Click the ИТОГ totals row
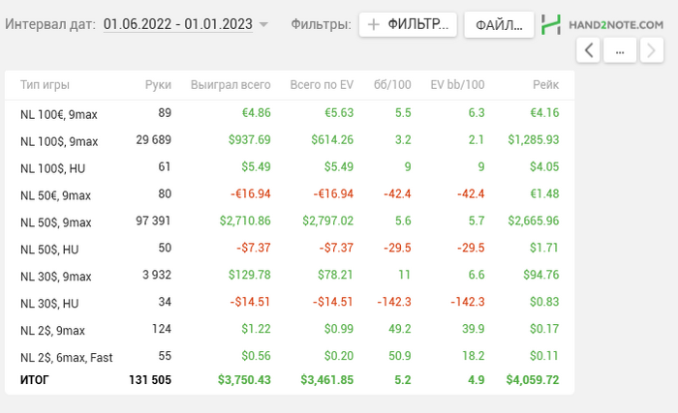Image resolution: width=678 pixels, height=413 pixels. (x=289, y=380)
